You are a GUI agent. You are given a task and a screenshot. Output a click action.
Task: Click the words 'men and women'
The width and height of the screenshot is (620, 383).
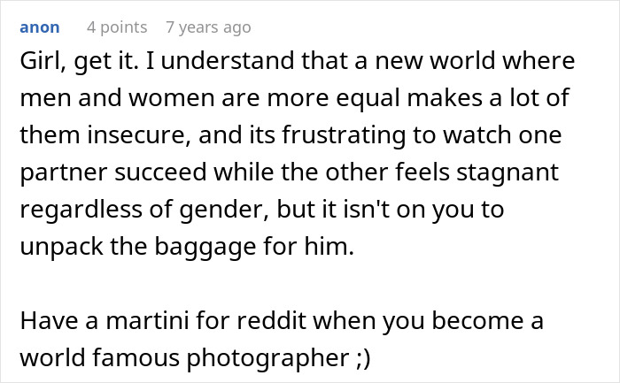point(117,98)
